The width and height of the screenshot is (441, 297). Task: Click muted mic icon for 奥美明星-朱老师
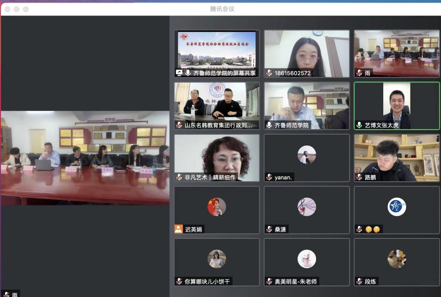pyautogui.click(x=269, y=282)
